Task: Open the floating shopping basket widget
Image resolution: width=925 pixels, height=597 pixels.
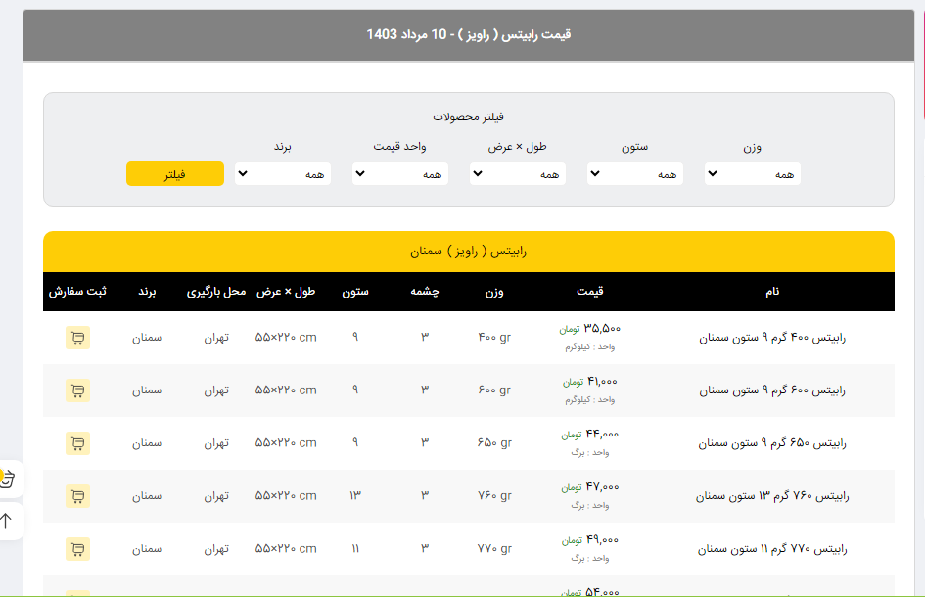Action: click(x=8, y=479)
